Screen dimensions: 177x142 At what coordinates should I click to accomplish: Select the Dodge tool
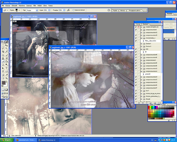tap(6, 65)
